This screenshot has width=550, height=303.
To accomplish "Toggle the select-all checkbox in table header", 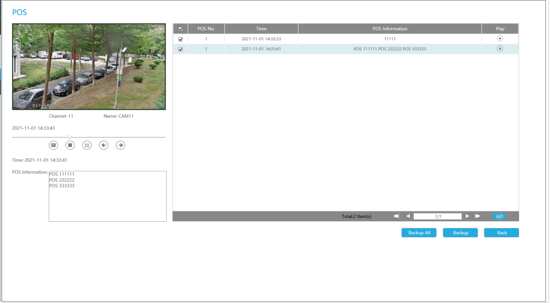I will coord(180,29).
